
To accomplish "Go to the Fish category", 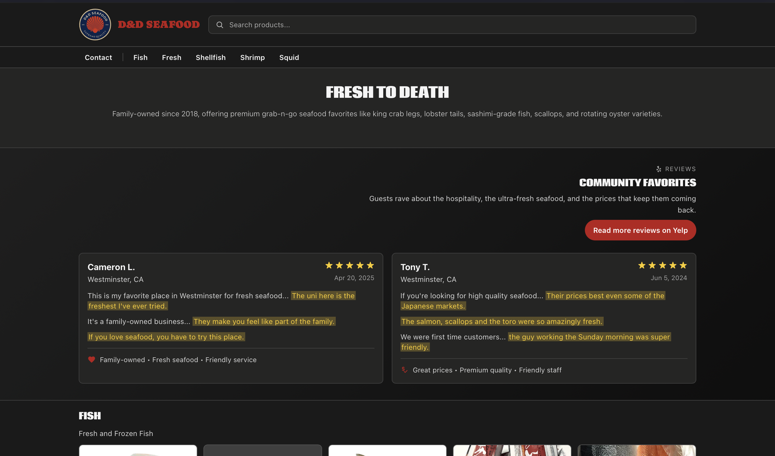I will 140,58.
